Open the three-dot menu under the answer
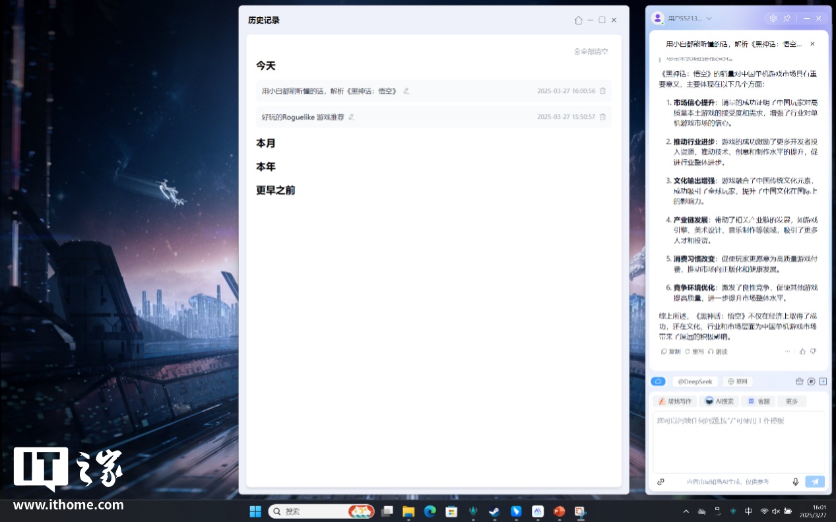Screen dimensions: 836x522 tap(787, 352)
